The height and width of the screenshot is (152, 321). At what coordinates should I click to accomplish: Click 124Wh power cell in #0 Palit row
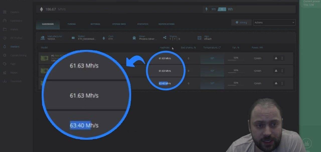pos(257,58)
